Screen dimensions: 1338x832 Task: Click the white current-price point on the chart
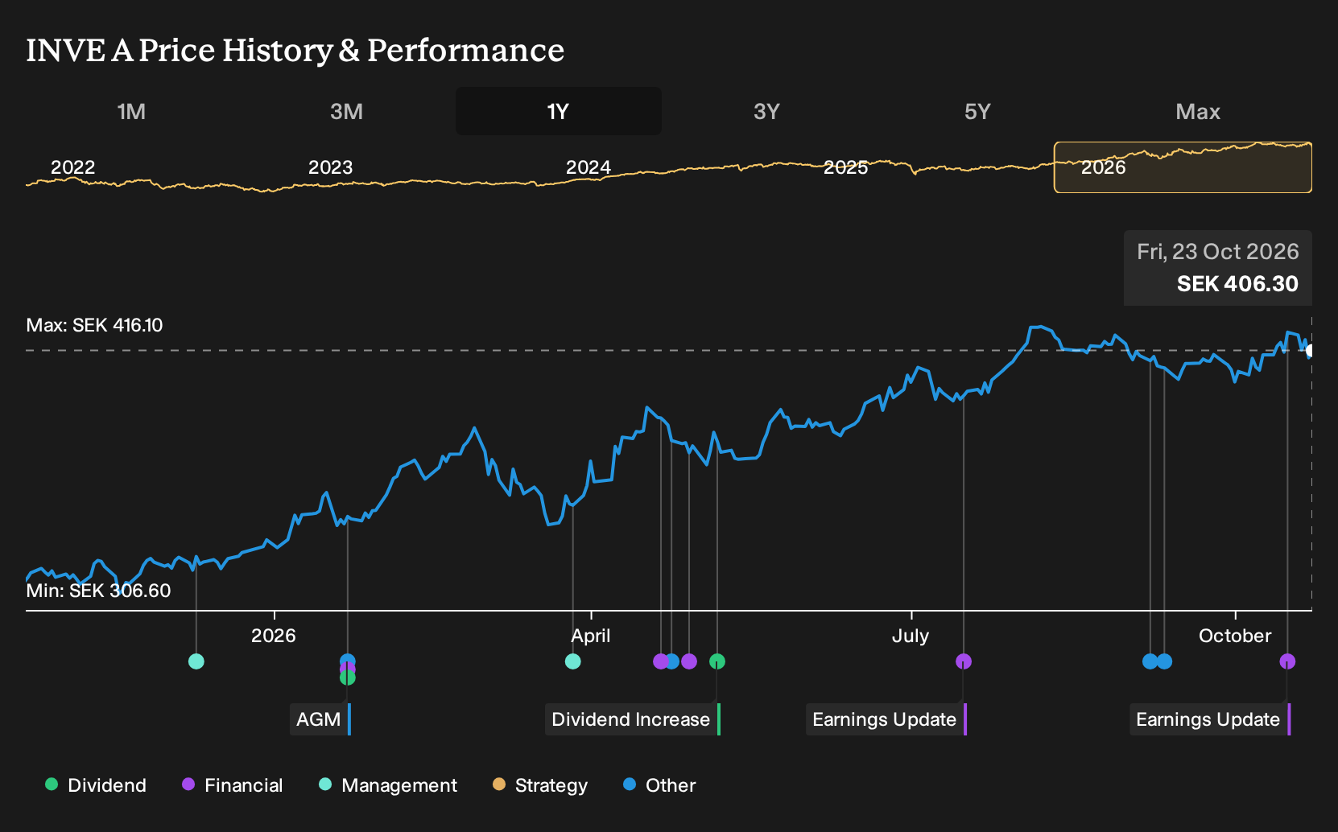click(x=1310, y=350)
